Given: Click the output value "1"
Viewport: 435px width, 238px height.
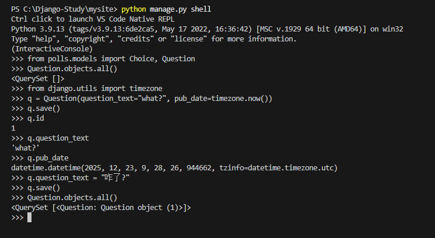Looking at the screenshot, I should click(13, 128).
